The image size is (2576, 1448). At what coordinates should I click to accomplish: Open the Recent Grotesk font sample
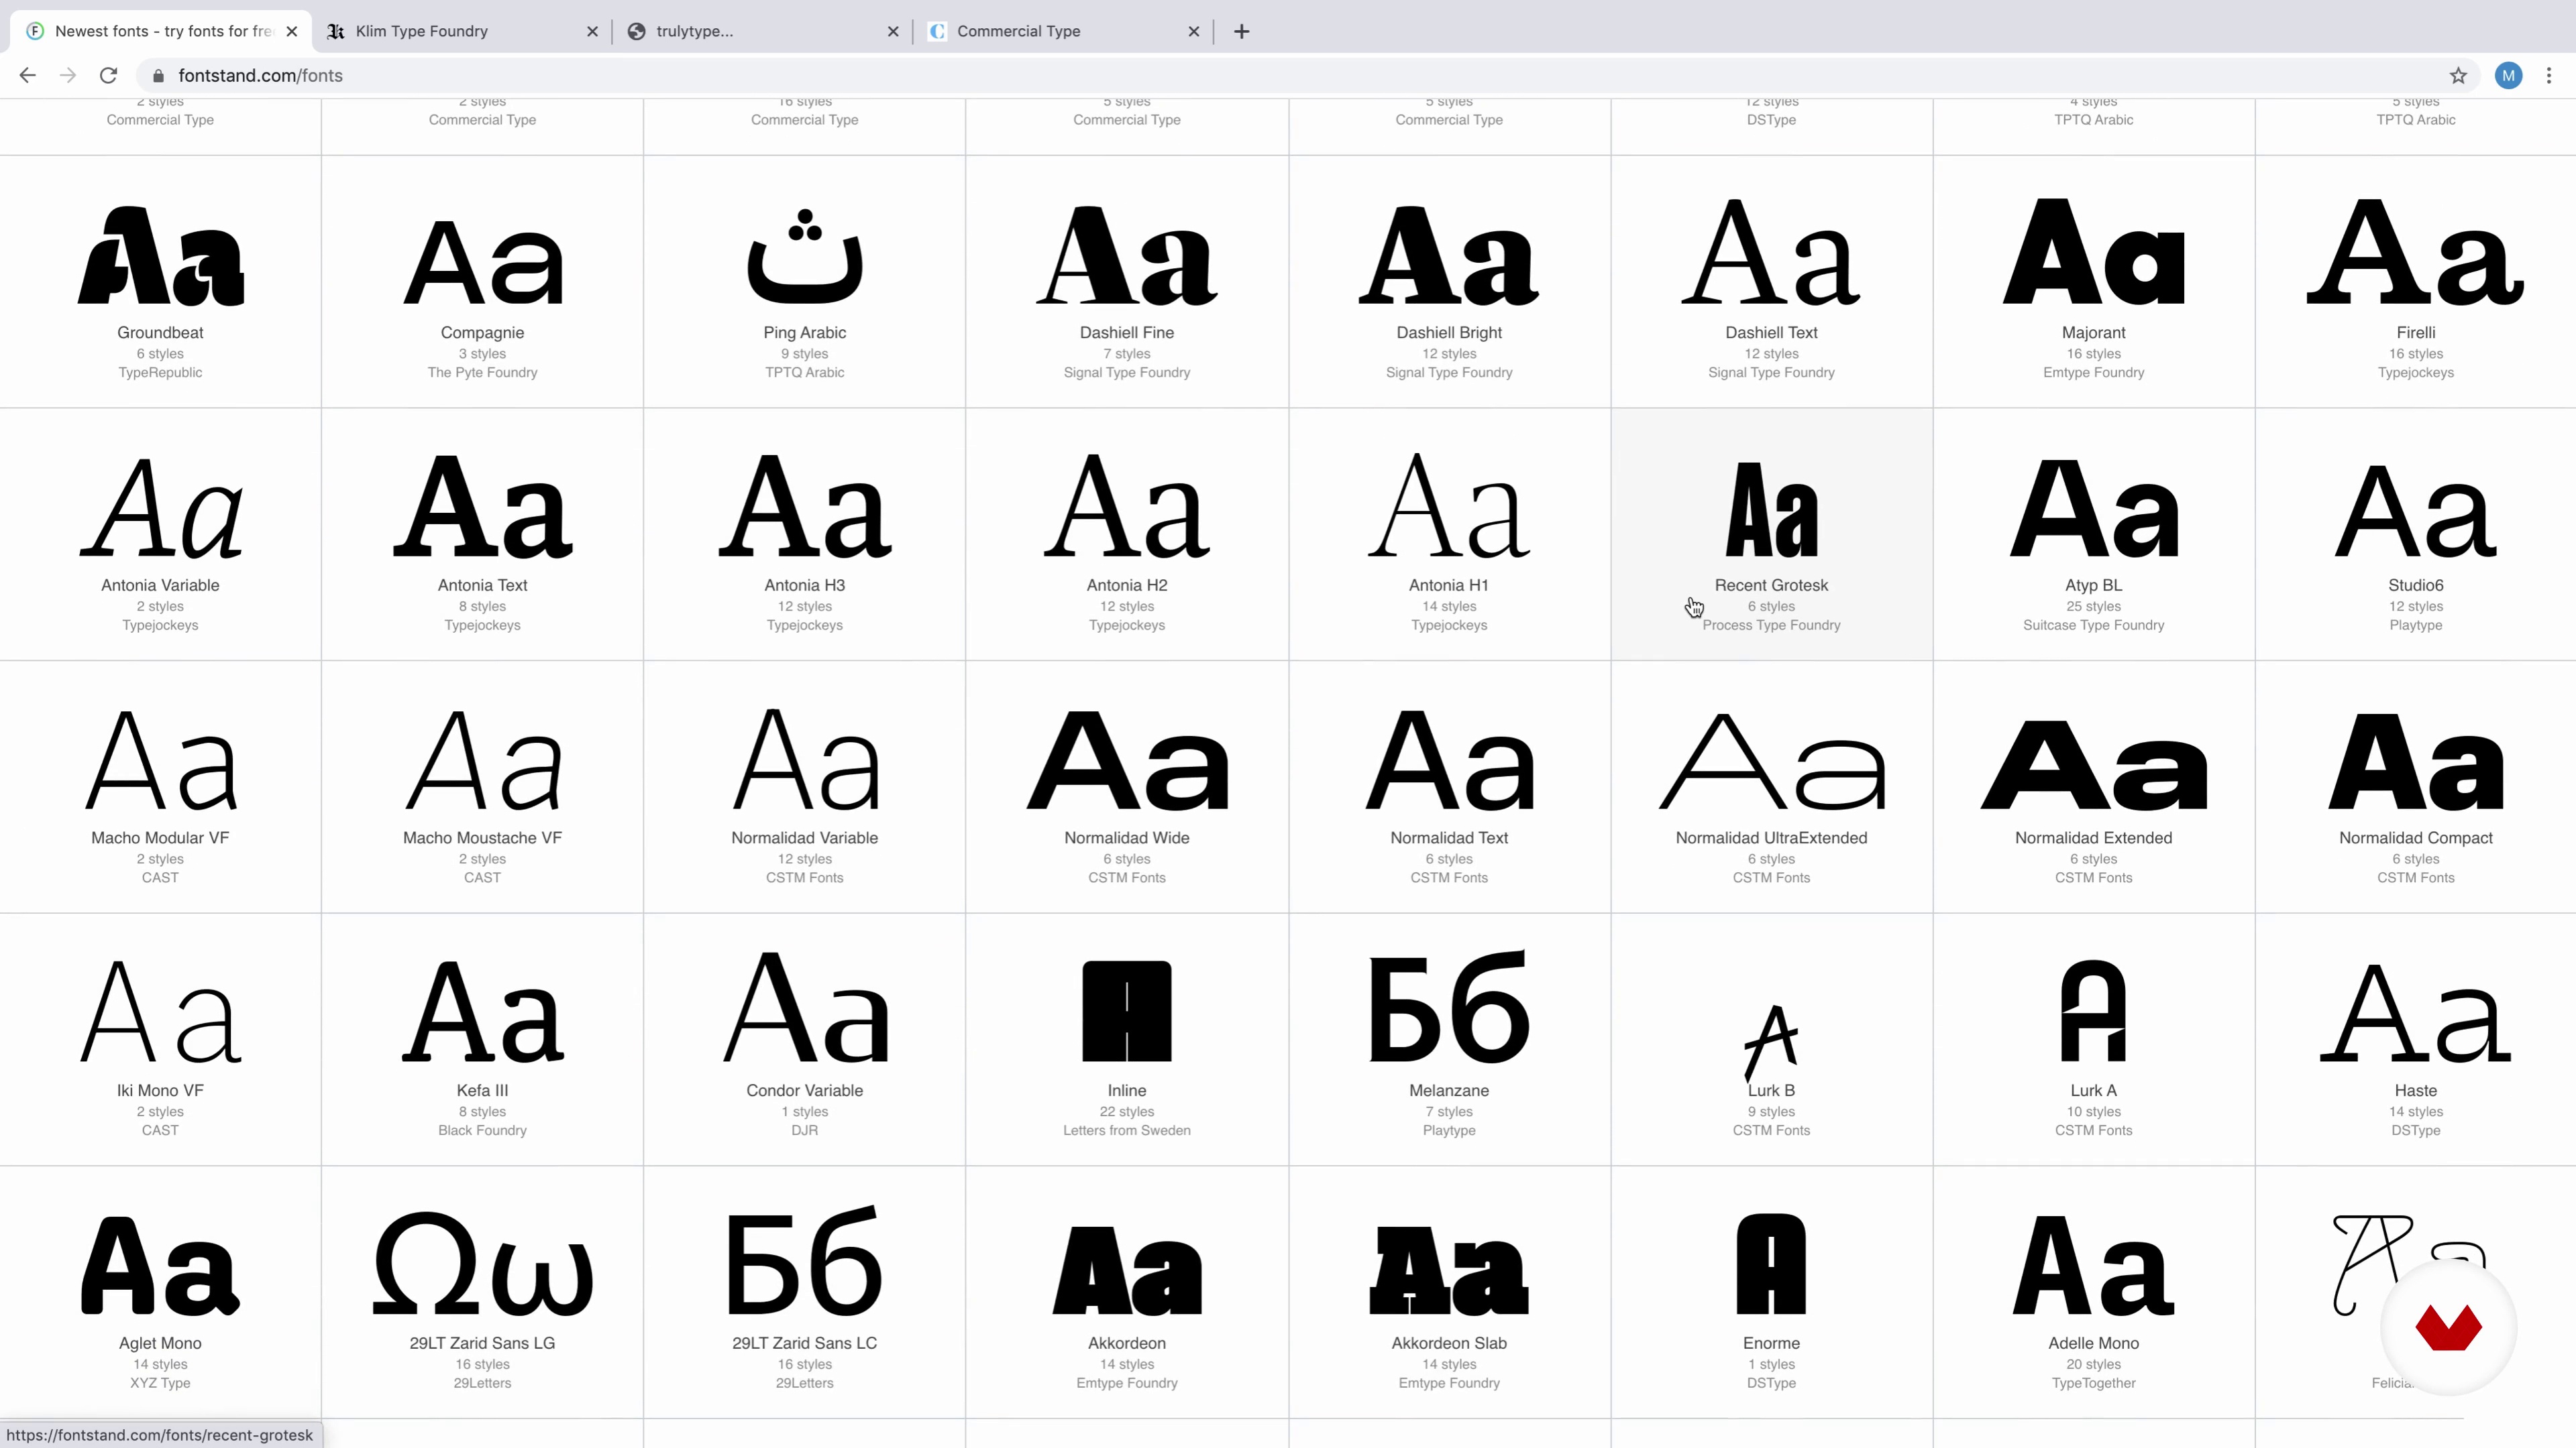(1771, 509)
